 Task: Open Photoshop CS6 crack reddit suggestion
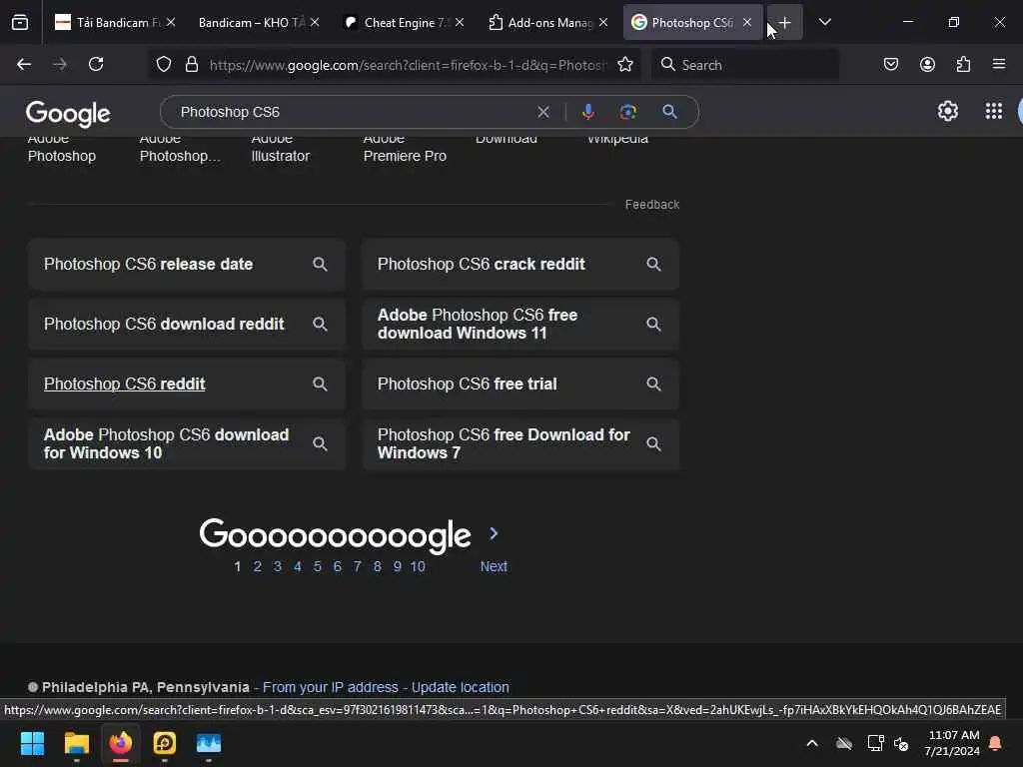click(x=519, y=264)
